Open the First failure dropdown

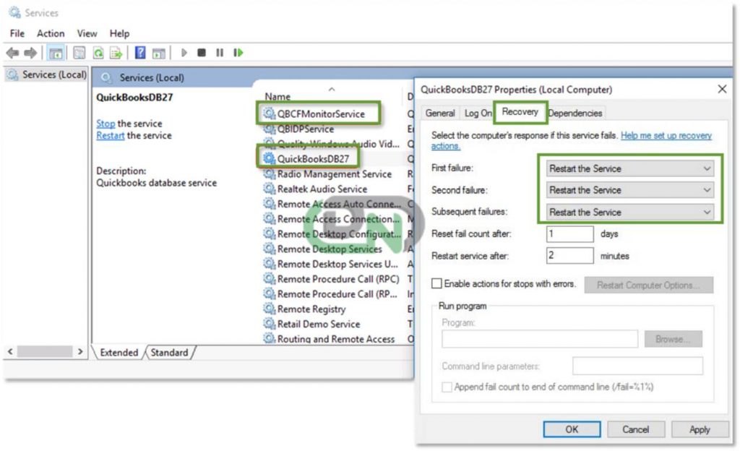(x=630, y=168)
